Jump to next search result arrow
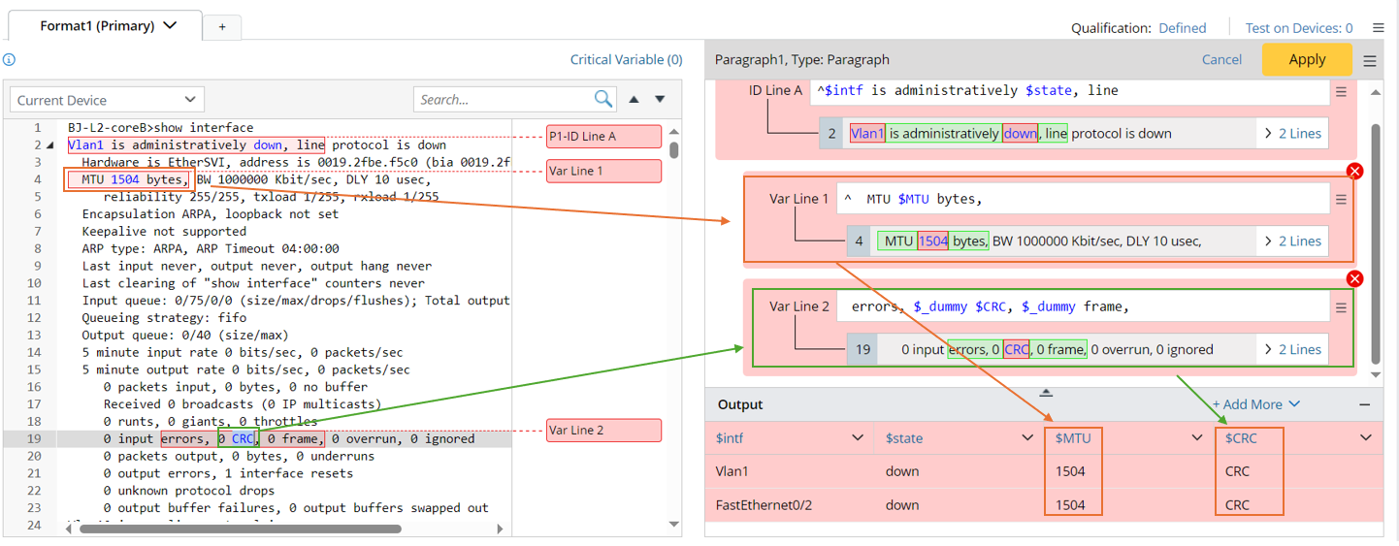The image size is (1399, 546). coord(660,99)
